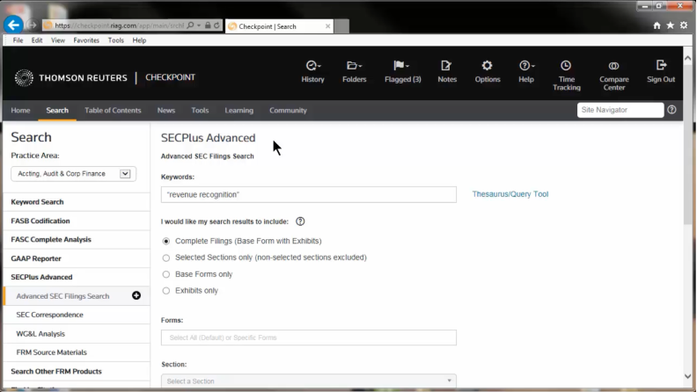Expand the Select a Section dropdown

pos(309,381)
